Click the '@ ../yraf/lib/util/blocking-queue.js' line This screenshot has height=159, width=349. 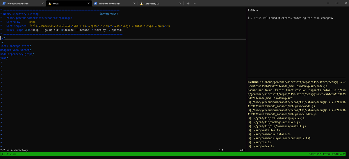pos(277,118)
